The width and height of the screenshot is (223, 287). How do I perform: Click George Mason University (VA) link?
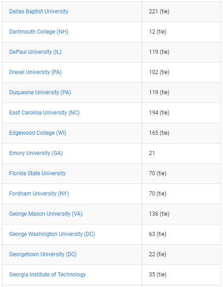pos(46,213)
